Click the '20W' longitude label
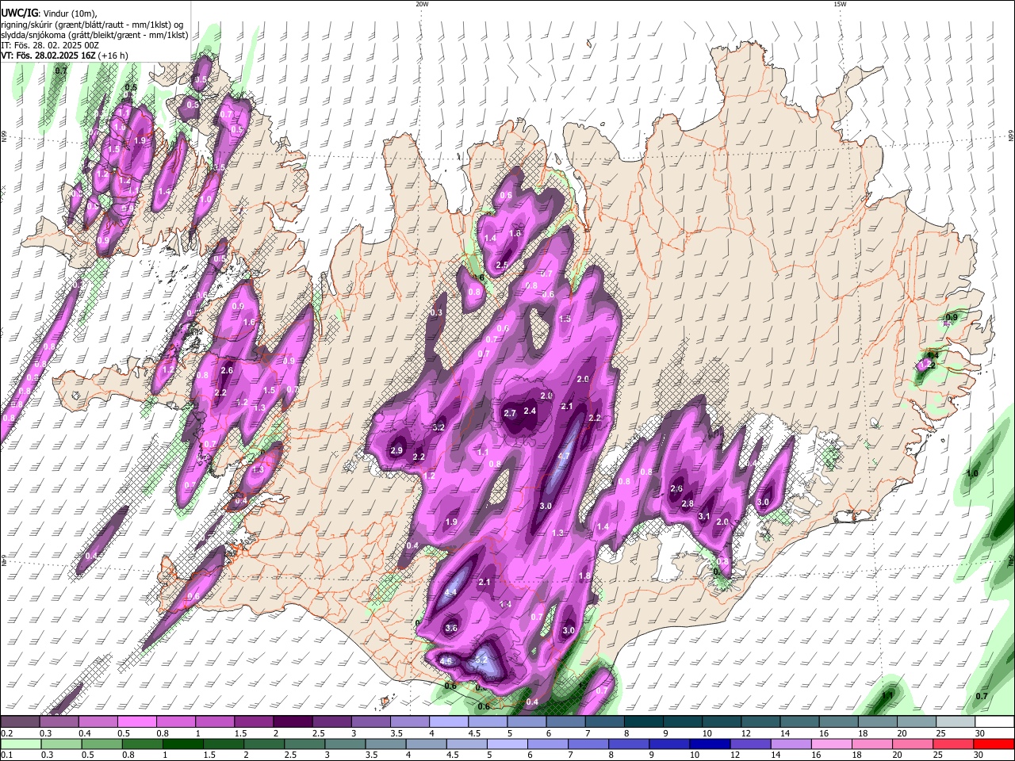Image resolution: width=1015 pixels, height=761 pixels. click(x=422, y=4)
